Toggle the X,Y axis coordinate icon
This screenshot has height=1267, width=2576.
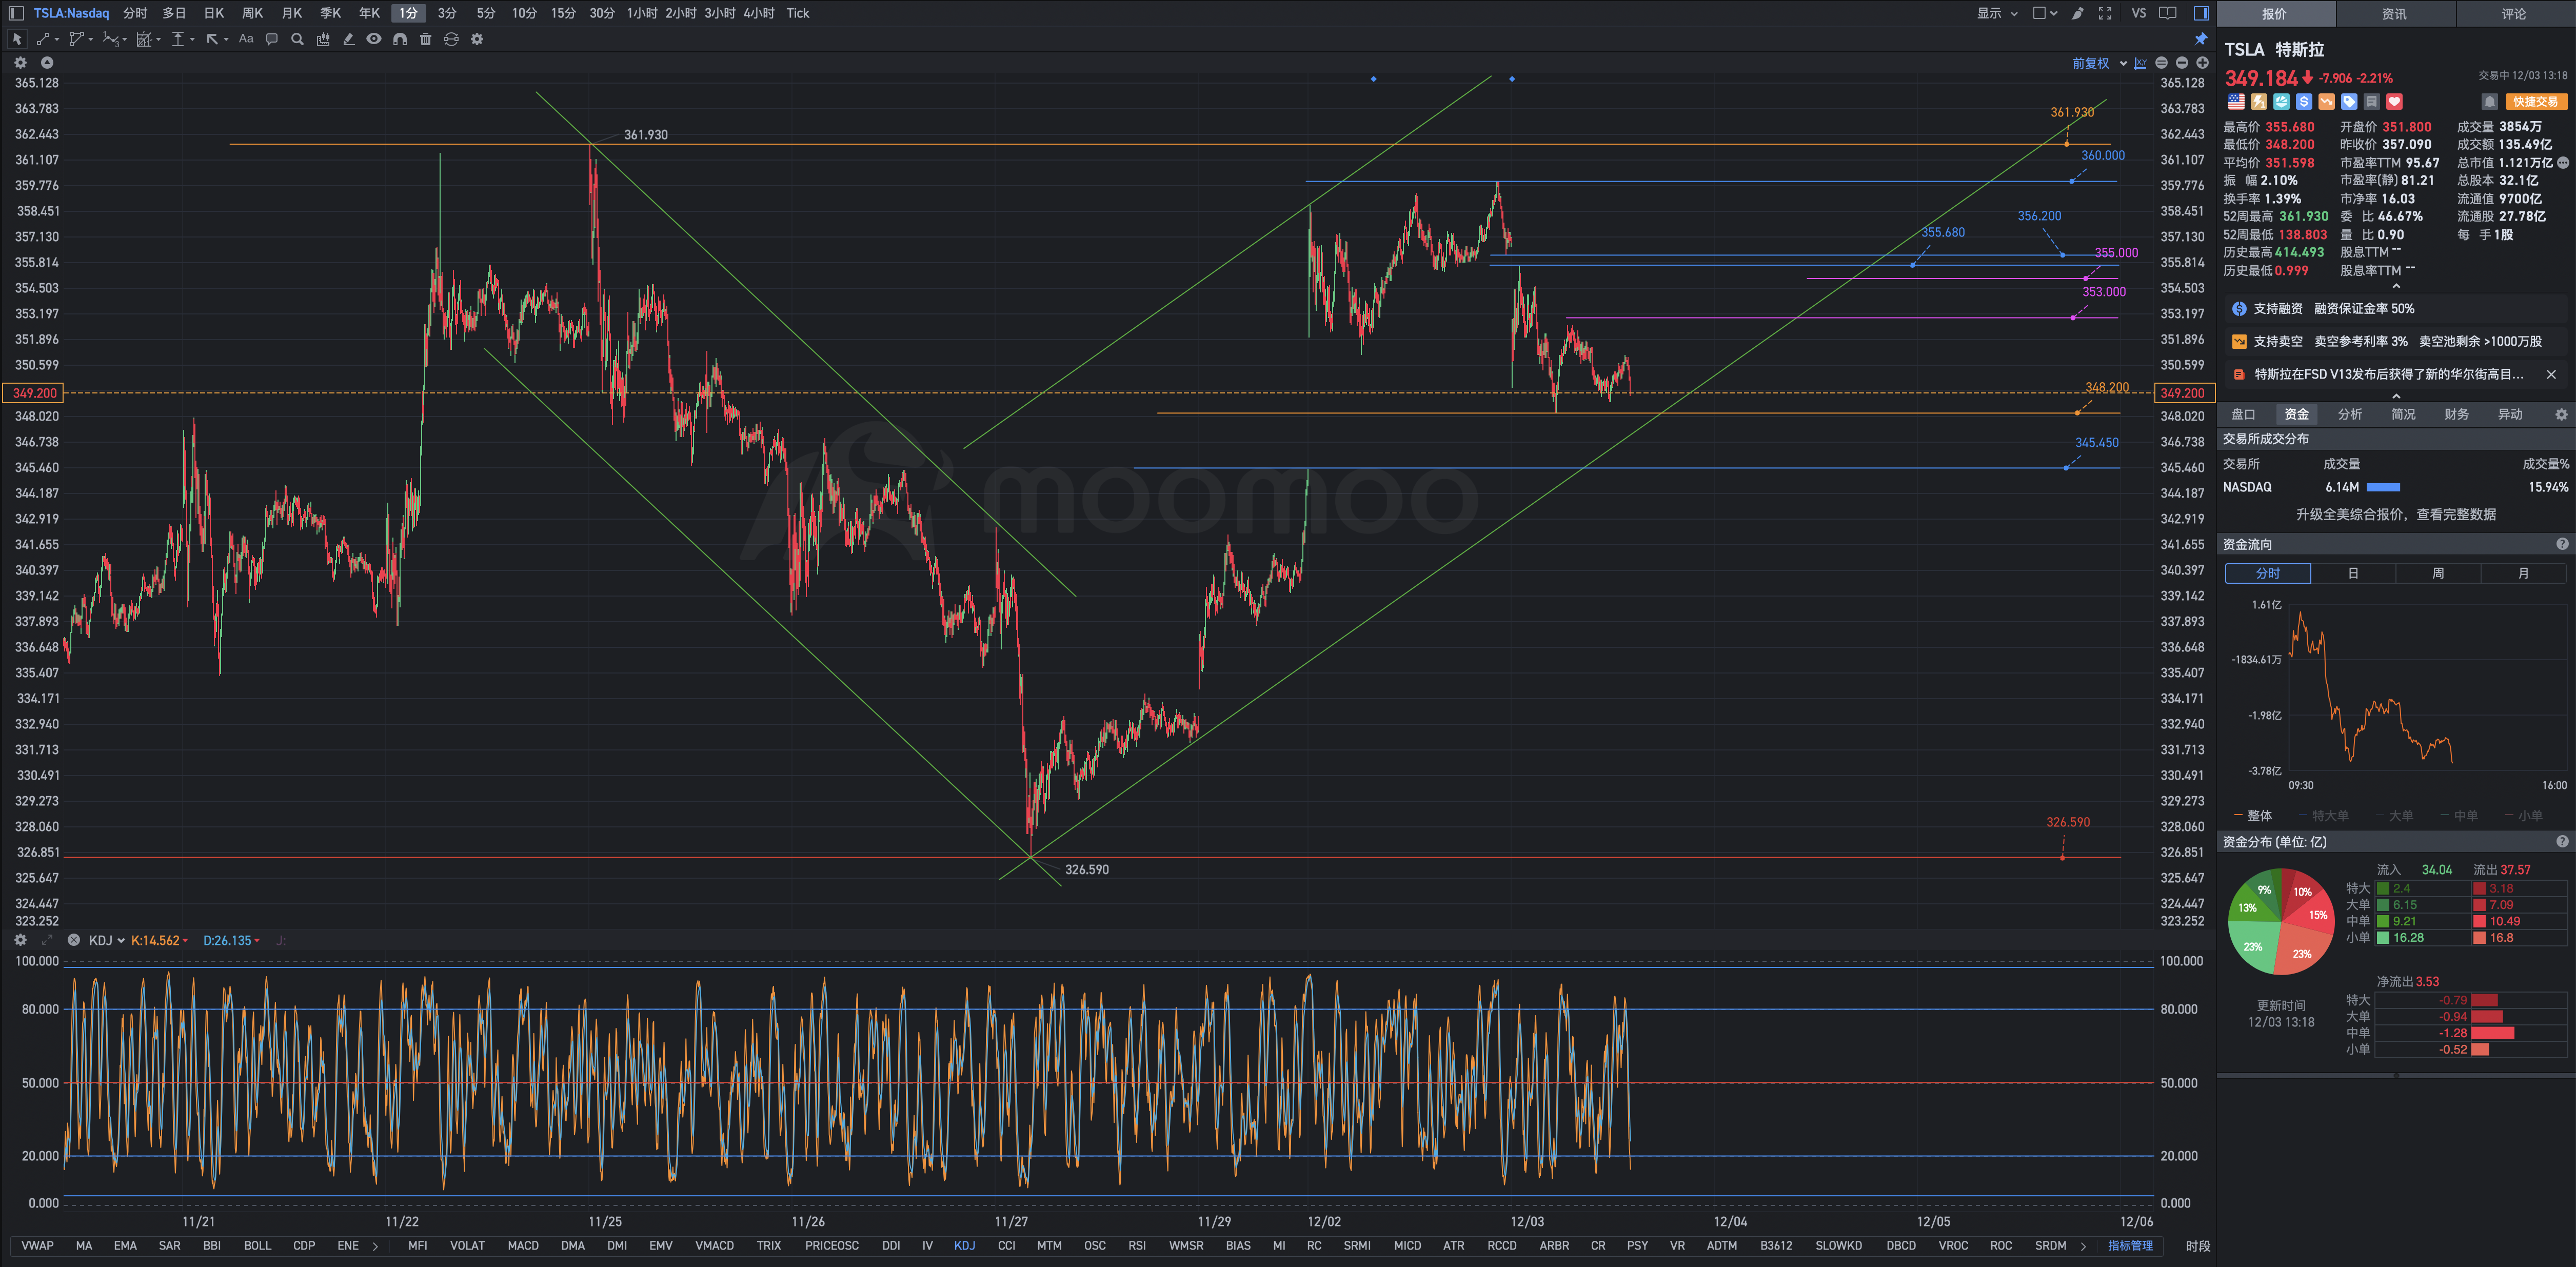point(2140,63)
